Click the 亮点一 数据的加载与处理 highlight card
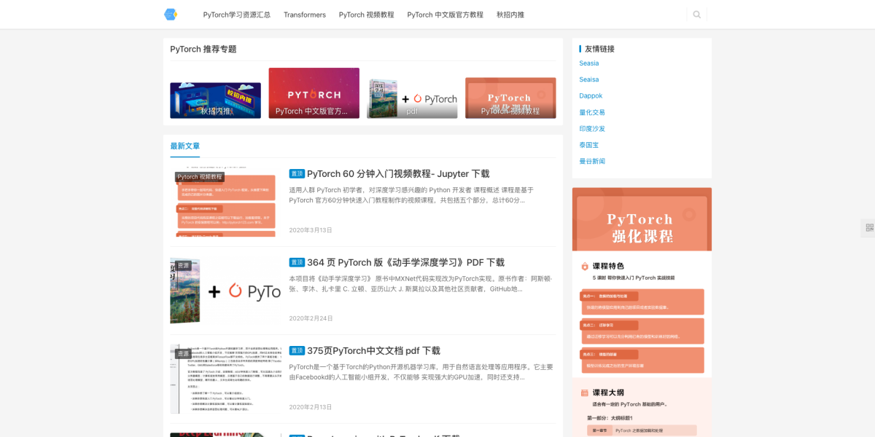Image resolution: width=875 pixels, height=437 pixels. click(642, 302)
